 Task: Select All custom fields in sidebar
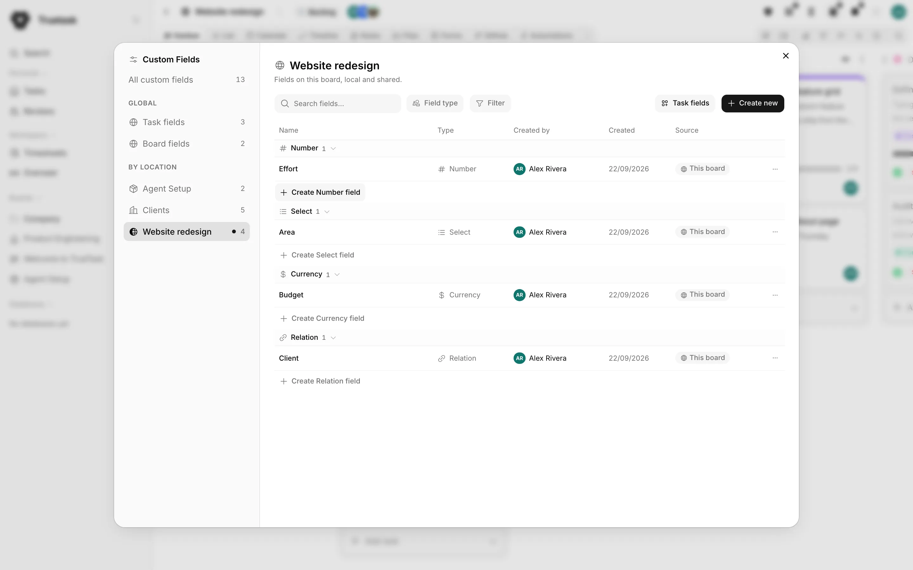click(x=186, y=79)
